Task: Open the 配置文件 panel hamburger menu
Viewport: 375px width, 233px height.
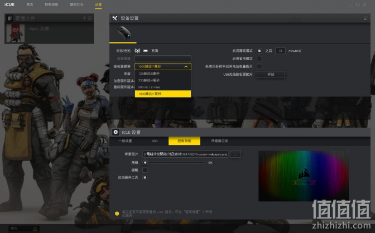Action: (90, 18)
